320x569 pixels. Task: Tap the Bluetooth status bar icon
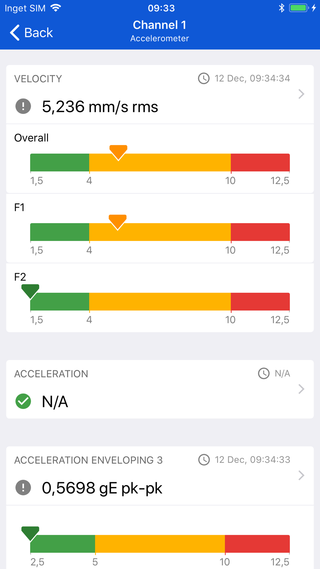pyautogui.click(x=281, y=8)
